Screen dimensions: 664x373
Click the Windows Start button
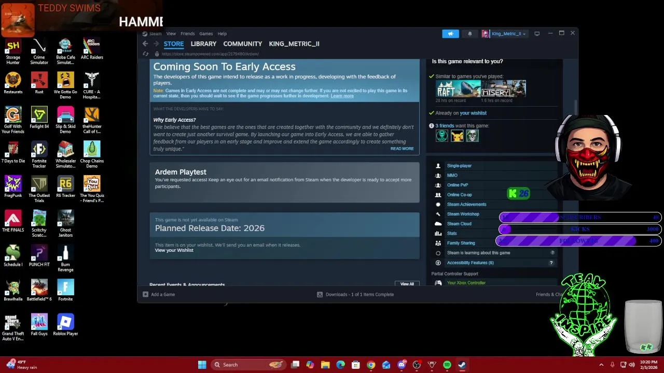(202, 365)
